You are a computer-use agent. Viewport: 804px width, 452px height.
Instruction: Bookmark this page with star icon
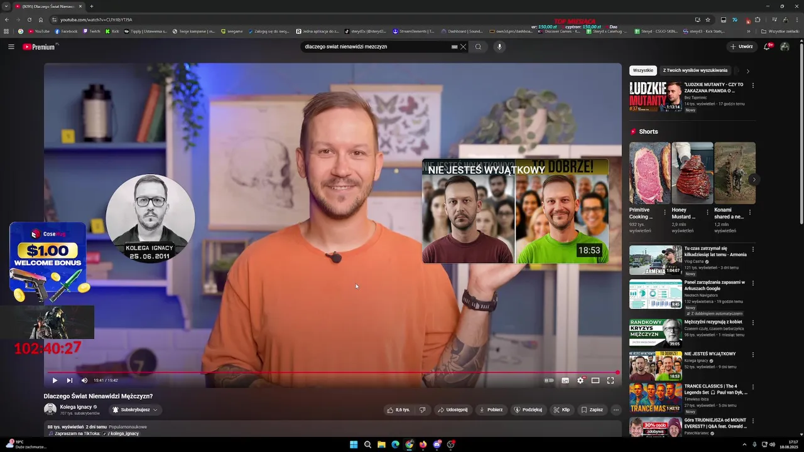click(x=708, y=19)
